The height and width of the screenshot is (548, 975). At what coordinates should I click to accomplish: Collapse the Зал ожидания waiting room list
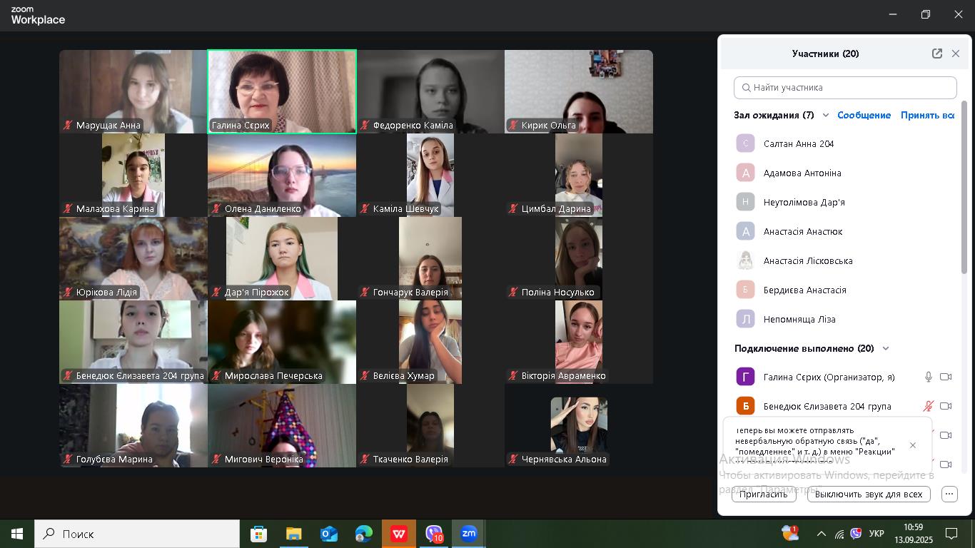pyautogui.click(x=826, y=115)
